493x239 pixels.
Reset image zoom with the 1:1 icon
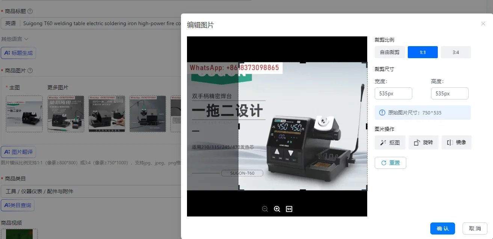click(x=289, y=209)
